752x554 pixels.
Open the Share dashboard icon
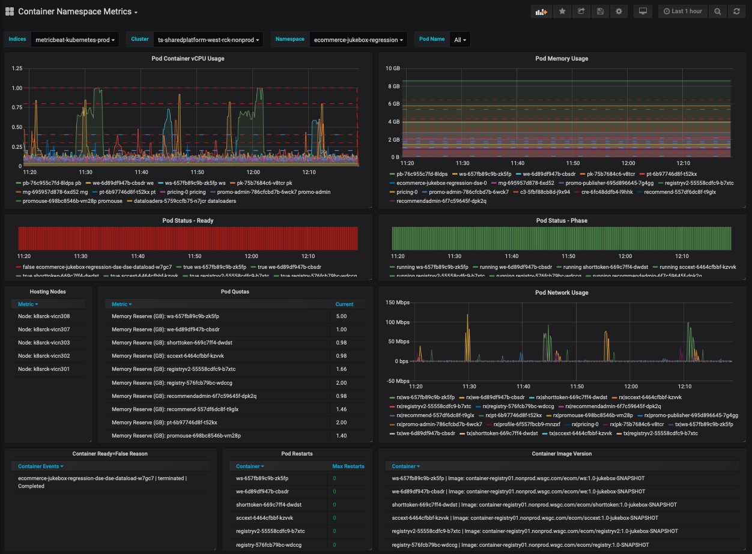[581, 11]
